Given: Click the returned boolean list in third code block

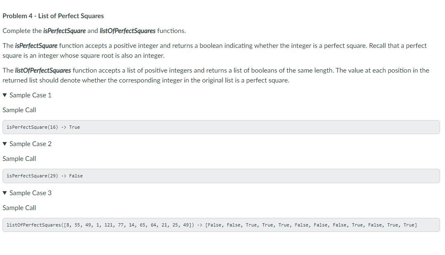Looking at the screenshot, I should (x=311, y=225).
